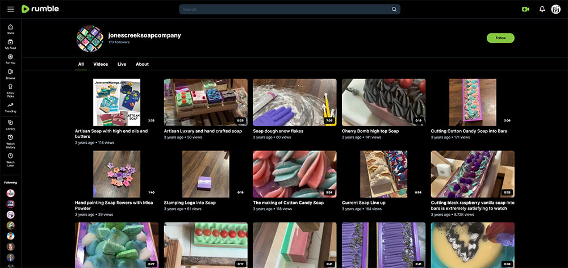Play the Cotton Candy making 5:24 thumbnail

click(294, 174)
